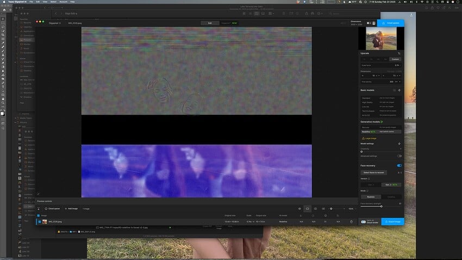The height and width of the screenshot is (260, 462).
Task: Click the Export image button
Action: (x=392, y=221)
